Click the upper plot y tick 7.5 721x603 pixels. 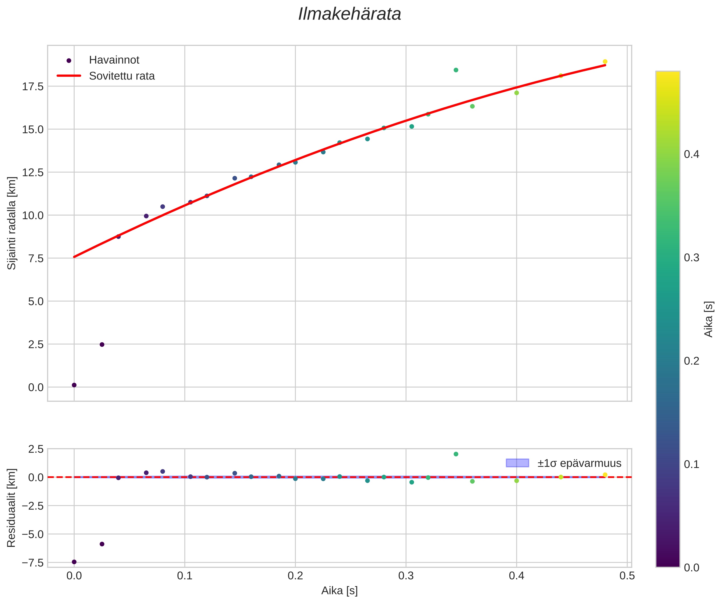36,259
